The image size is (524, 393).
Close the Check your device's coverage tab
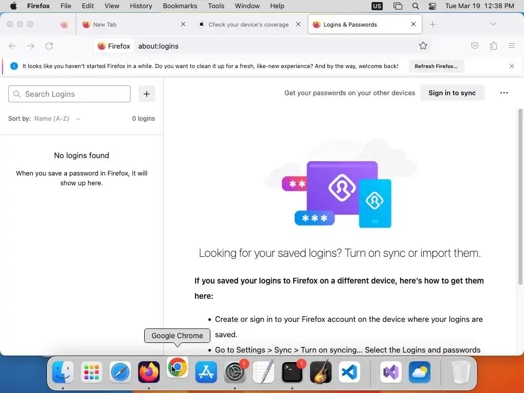tap(298, 24)
